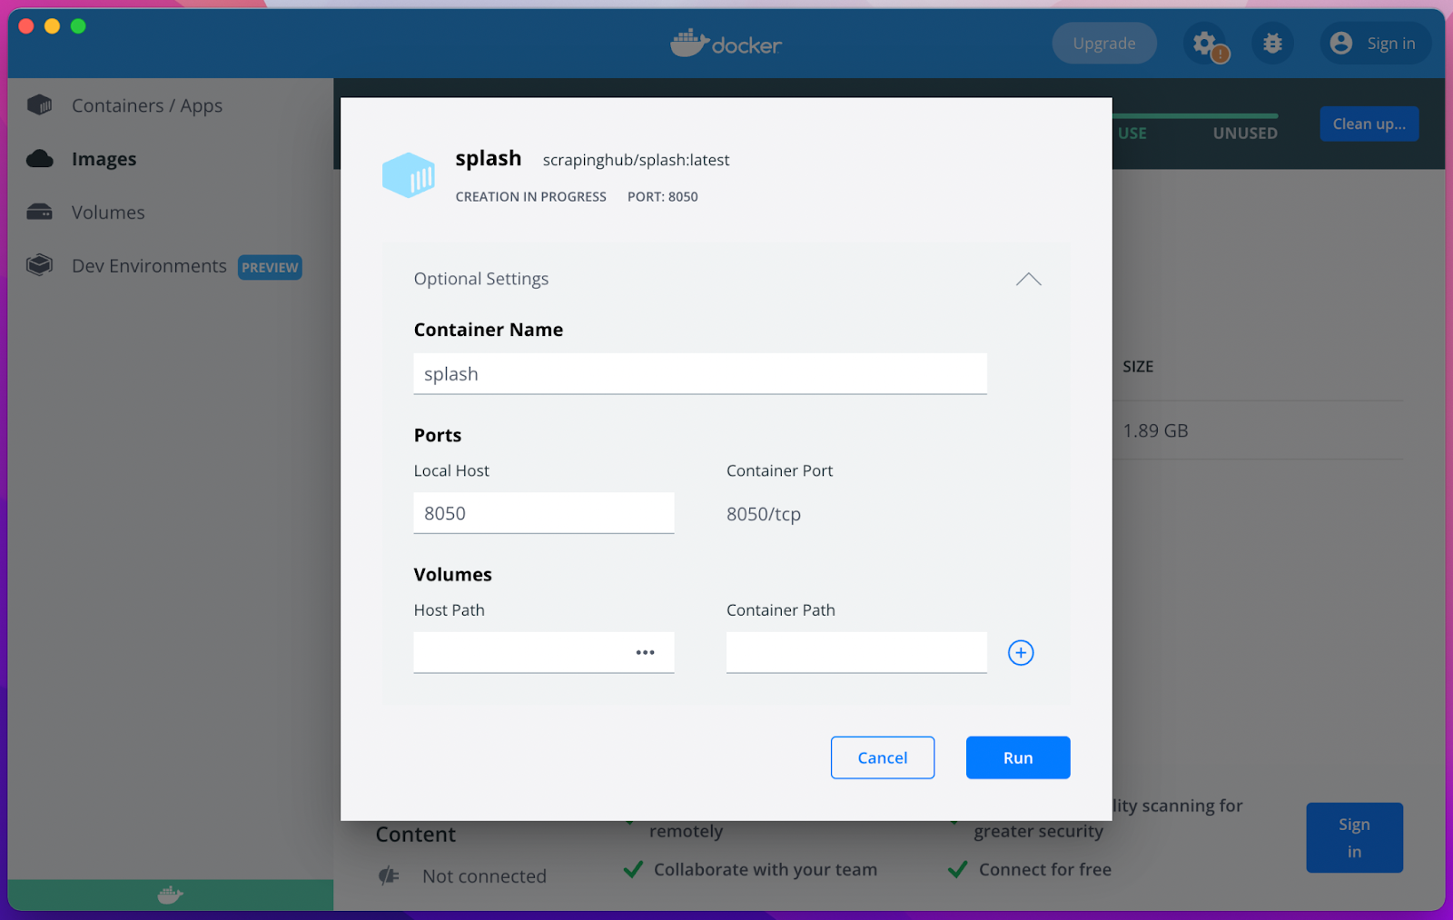Click the green maximize window button
This screenshot has height=920, width=1453.
coord(78,26)
